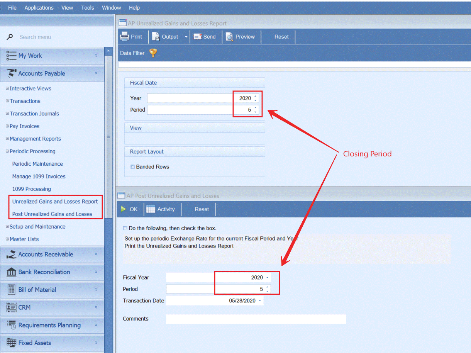Click the Bank Reconciliation building icon

click(12, 272)
